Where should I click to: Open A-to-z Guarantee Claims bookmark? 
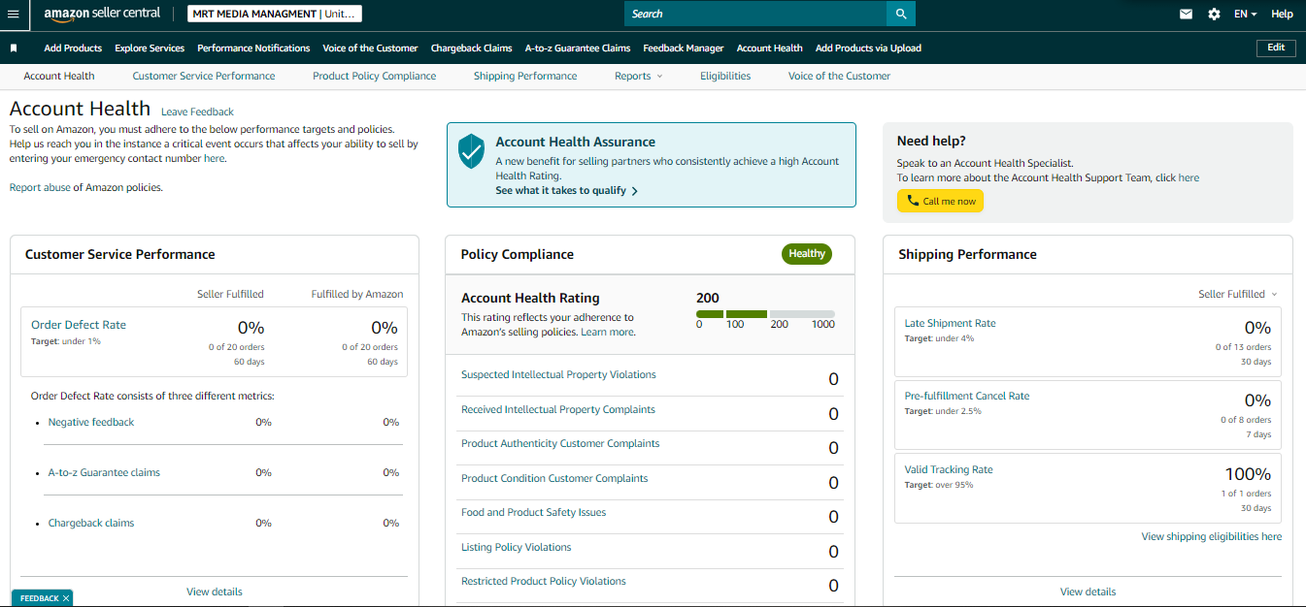point(577,48)
